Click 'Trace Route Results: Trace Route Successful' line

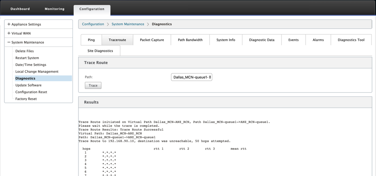coord(121,130)
